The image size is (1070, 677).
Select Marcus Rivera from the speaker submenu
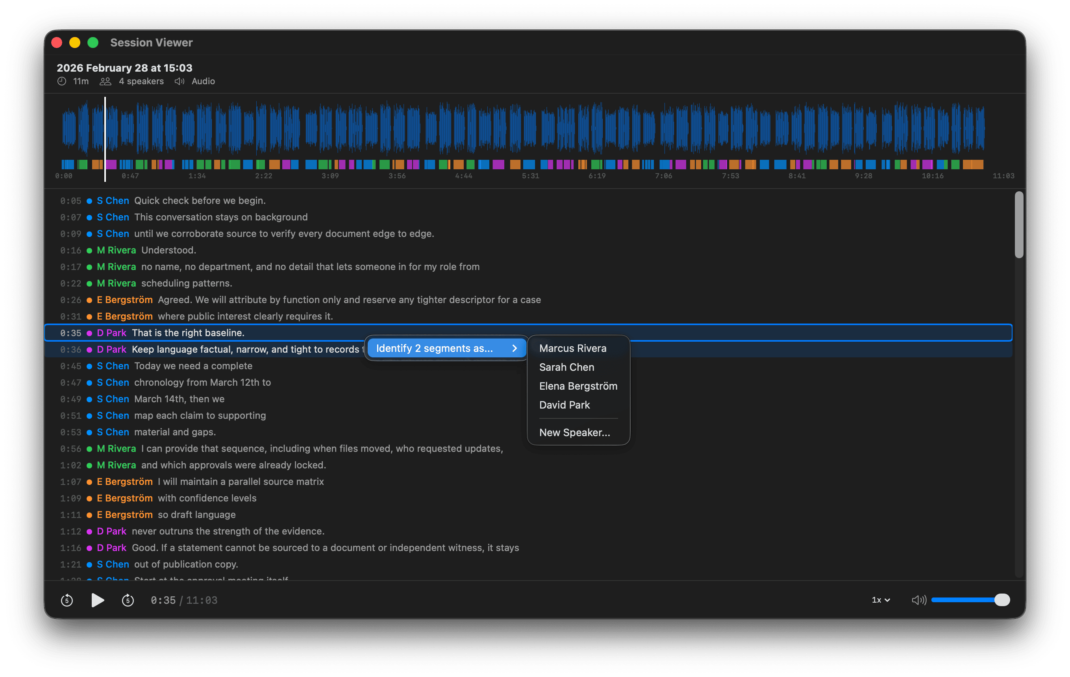573,348
